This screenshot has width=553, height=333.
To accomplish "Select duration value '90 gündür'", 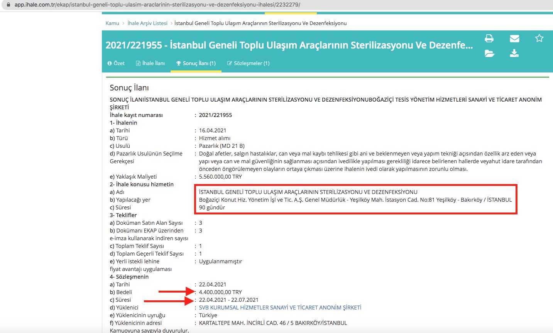I will [x=212, y=207].
